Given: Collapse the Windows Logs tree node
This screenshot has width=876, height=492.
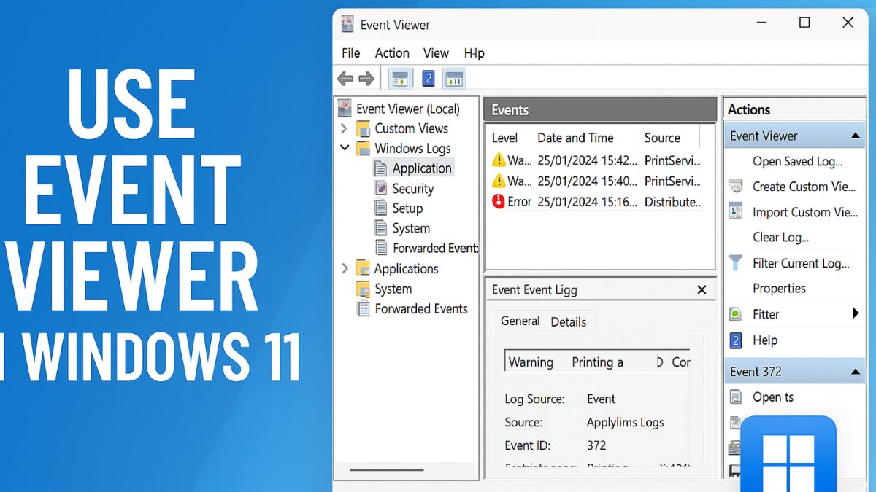Looking at the screenshot, I should click(x=345, y=148).
